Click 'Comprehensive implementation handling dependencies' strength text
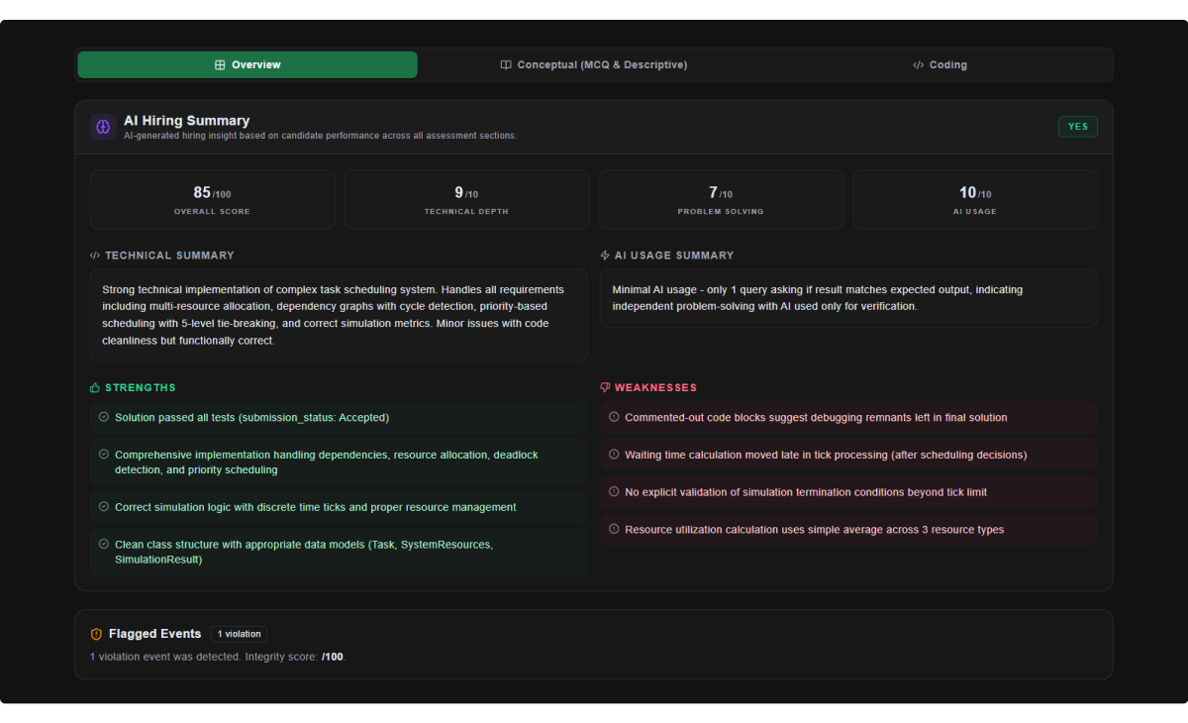This screenshot has height=723, width=1188. [x=327, y=463]
